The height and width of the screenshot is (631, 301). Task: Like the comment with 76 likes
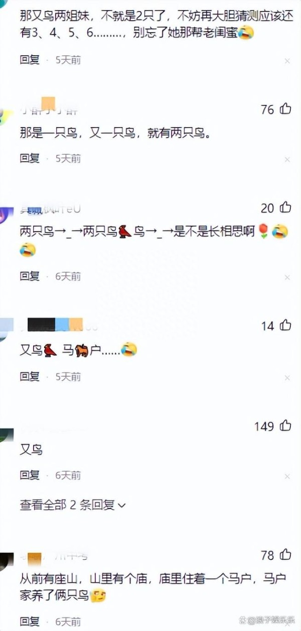[x=285, y=109]
